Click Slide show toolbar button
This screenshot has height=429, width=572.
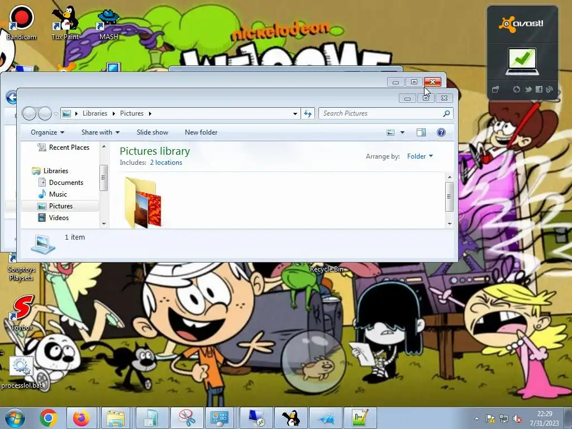pos(152,132)
